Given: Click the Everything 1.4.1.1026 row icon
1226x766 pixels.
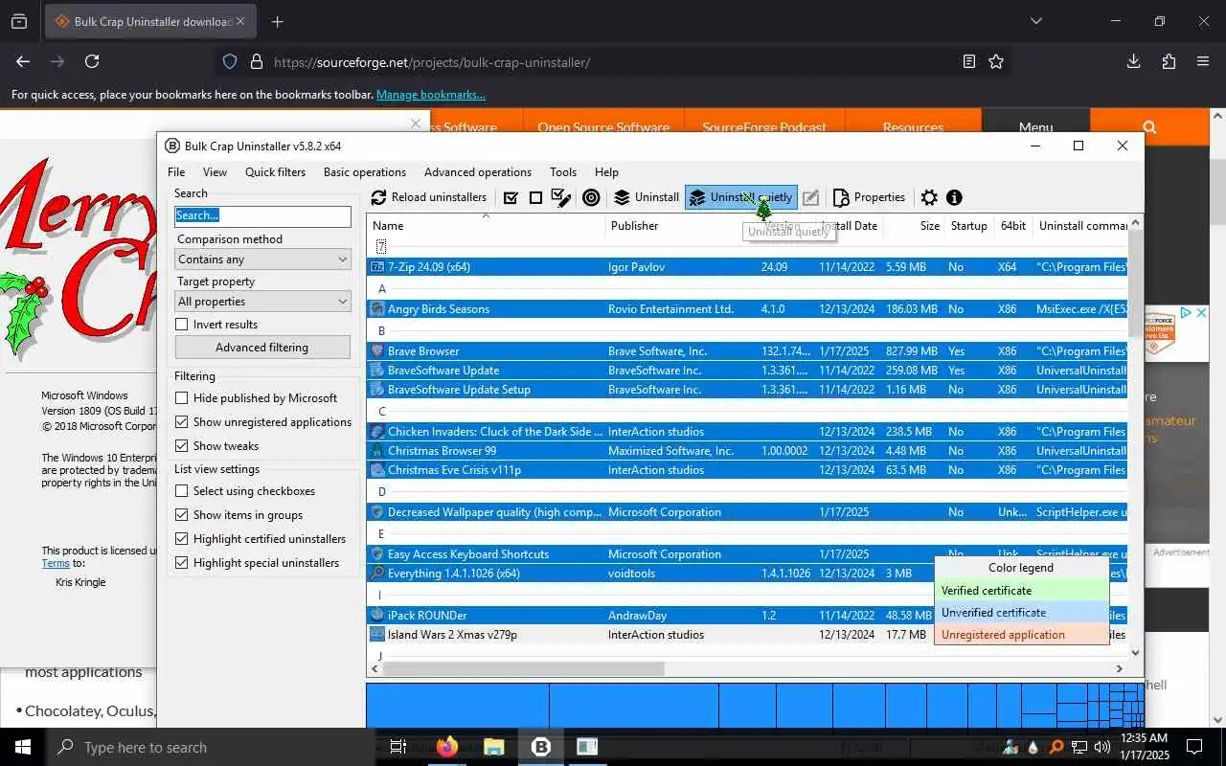Looking at the screenshot, I should coord(377,574).
